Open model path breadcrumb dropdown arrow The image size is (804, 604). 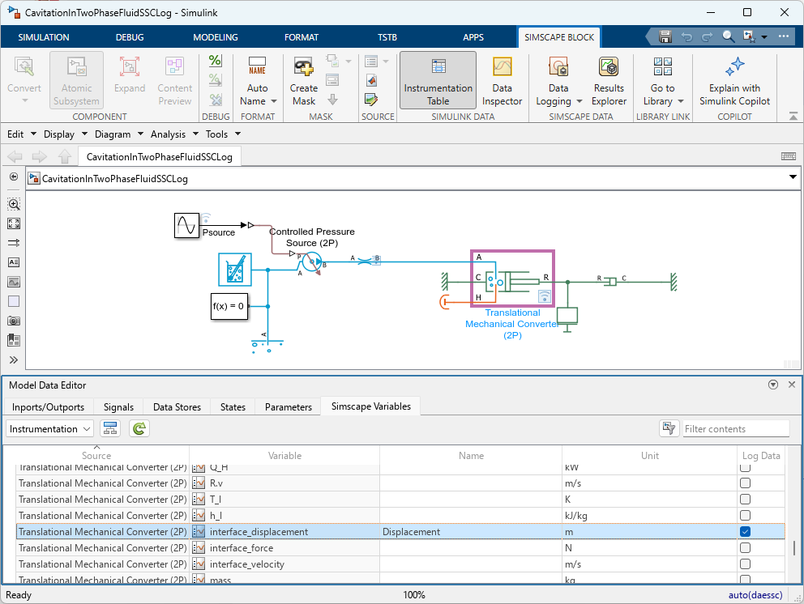pyautogui.click(x=792, y=177)
